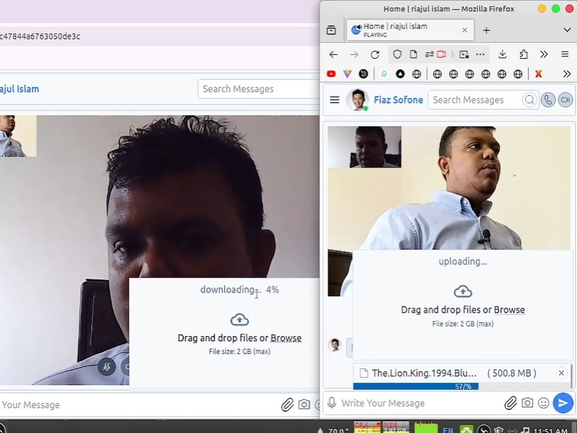Click the EN keyboard layout indicator
577x433 pixels.
[x=448, y=430]
